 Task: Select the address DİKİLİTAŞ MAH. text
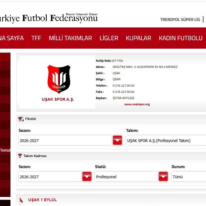tap(145, 67)
